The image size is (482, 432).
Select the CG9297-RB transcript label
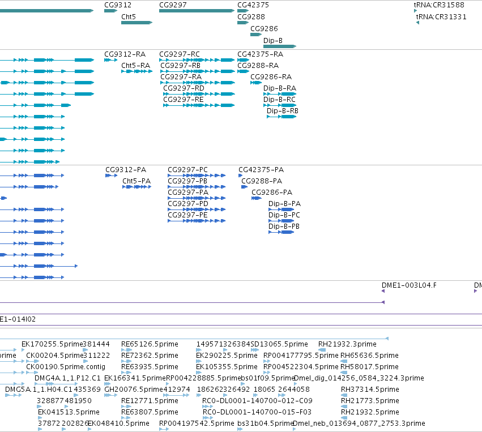pos(181,66)
